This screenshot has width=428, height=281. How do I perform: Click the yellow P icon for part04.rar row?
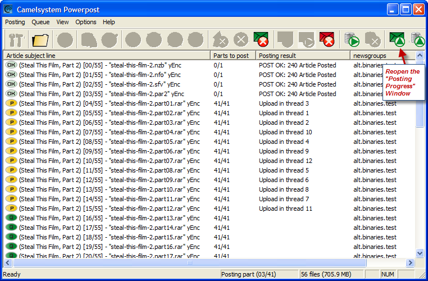tap(11, 132)
